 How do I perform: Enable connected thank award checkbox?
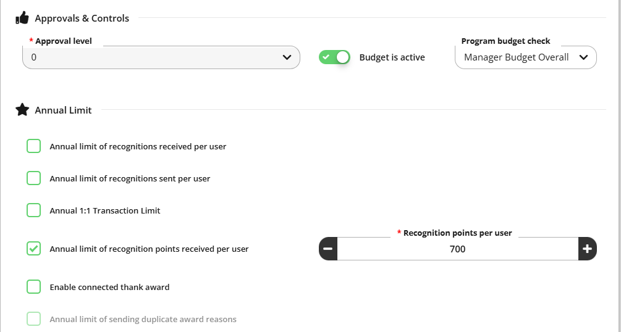click(33, 287)
